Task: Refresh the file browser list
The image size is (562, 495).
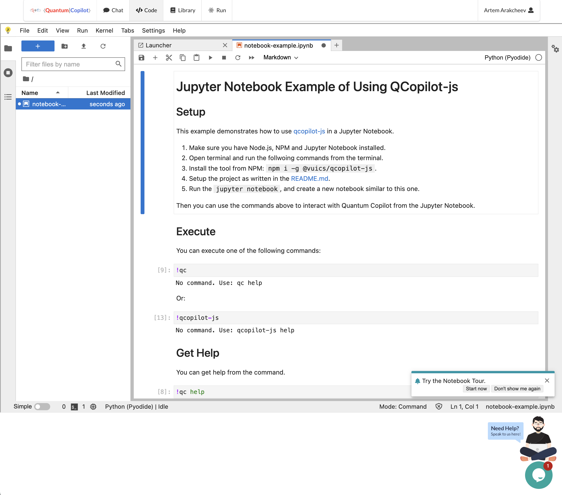Action: point(103,46)
